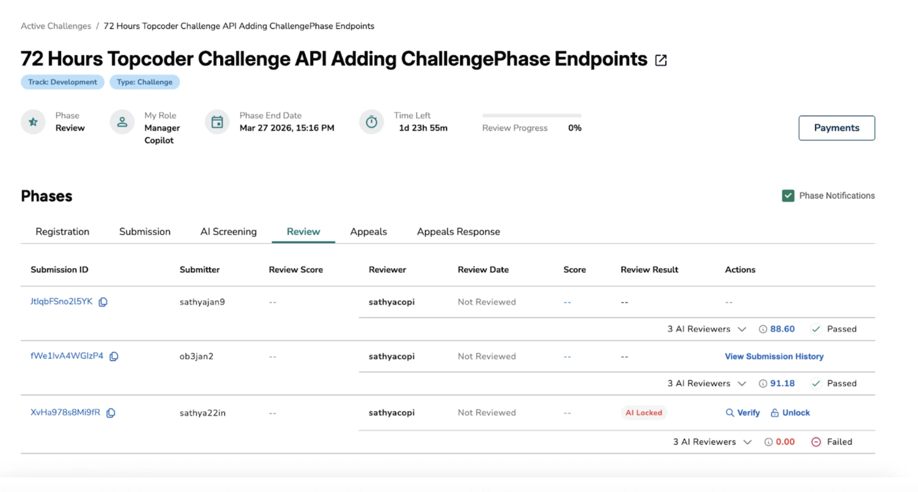The width and height of the screenshot is (918, 492).
Task: Switch to AI Screening tab
Action: [x=228, y=232]
